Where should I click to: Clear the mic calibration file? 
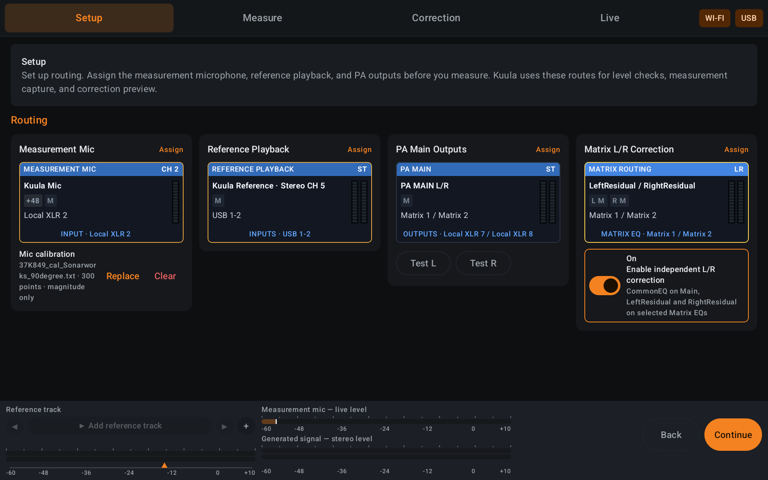click(x=165, y=276)
